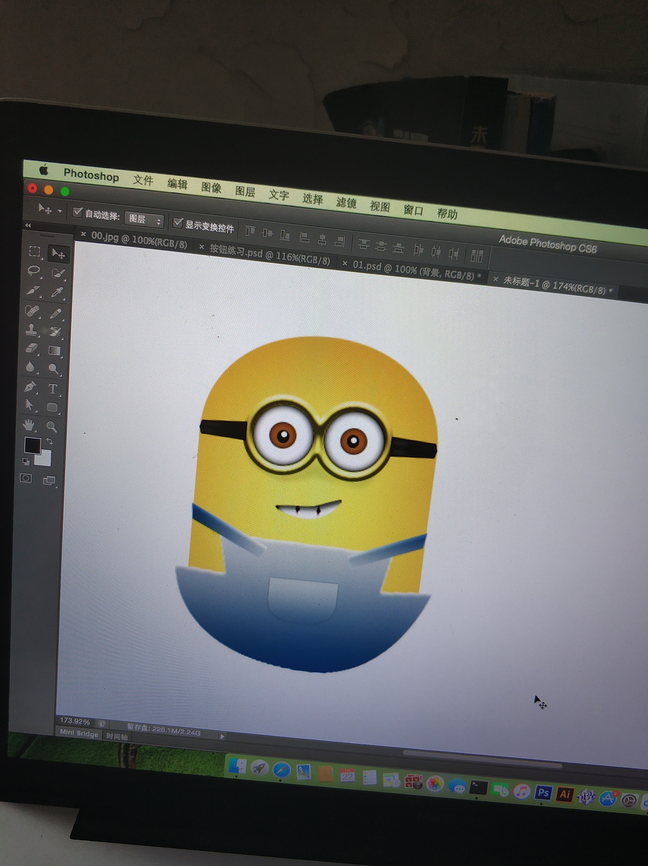Select the Lasso tool
This screenshot has height=866, width=648.
click(x=34, y=271)
